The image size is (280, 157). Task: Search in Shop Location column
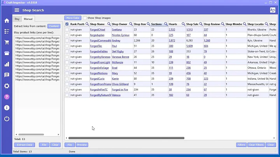pos(266,24)
